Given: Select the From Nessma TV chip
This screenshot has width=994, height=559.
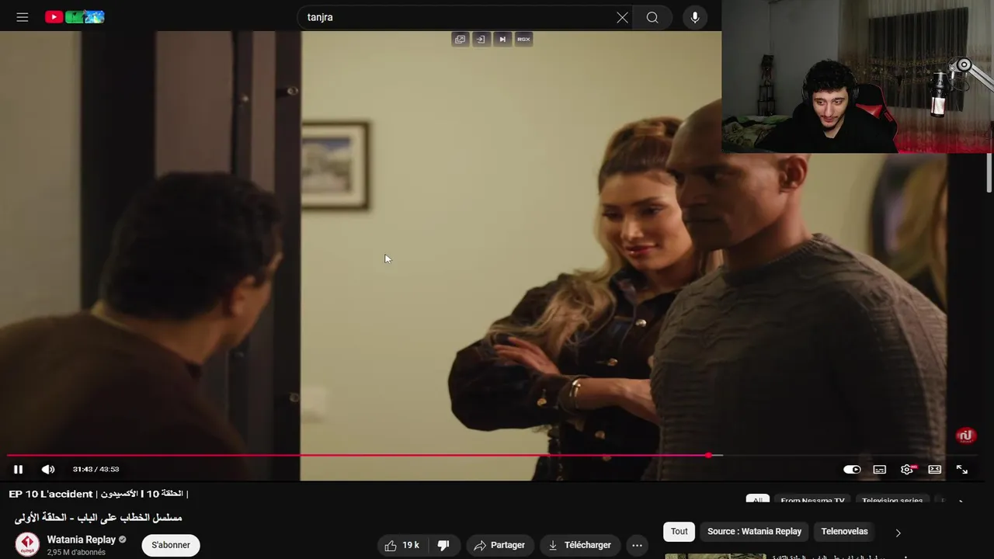Looking at the screenshot, I should (x=812, y=501).
